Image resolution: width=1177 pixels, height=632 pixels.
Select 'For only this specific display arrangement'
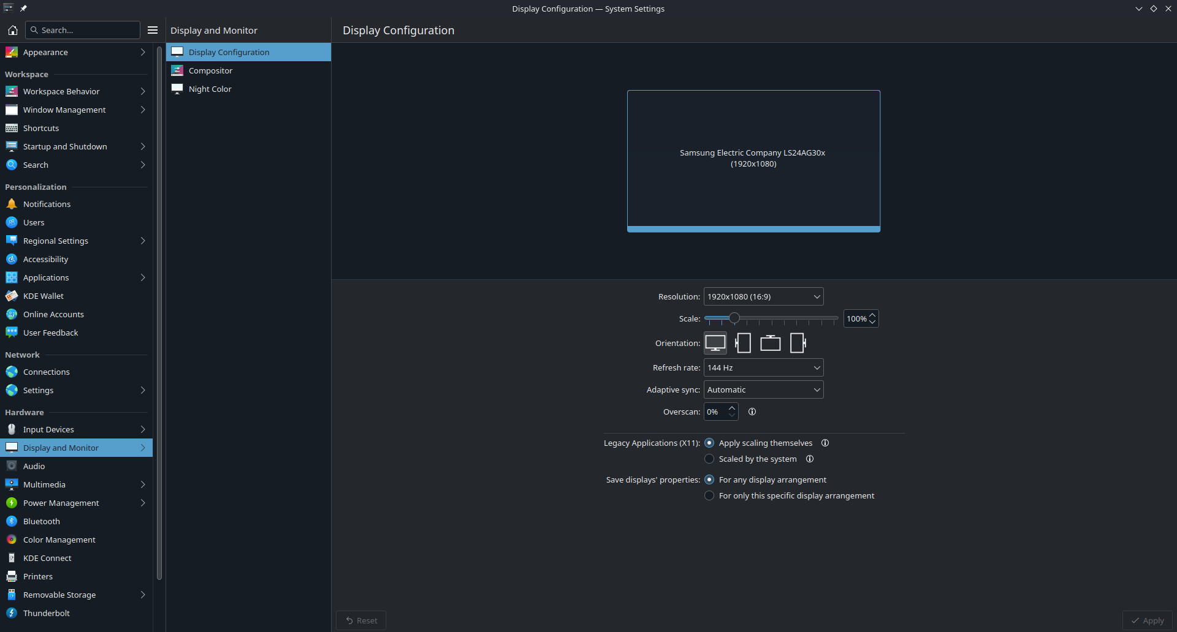(x=709, y=495)
